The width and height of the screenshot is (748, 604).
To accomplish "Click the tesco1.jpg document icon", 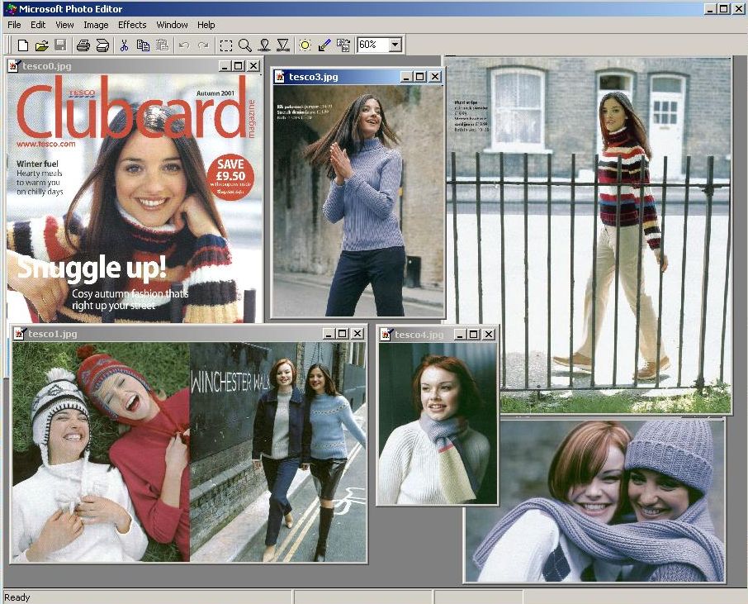I will pyautogui.click(x=19, y=334).
